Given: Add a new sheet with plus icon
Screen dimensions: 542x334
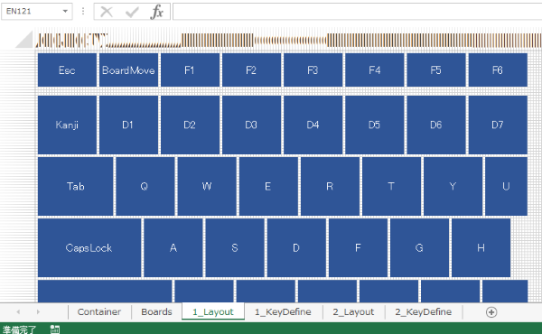Looking at the screenshot, I should click(491, 312).
